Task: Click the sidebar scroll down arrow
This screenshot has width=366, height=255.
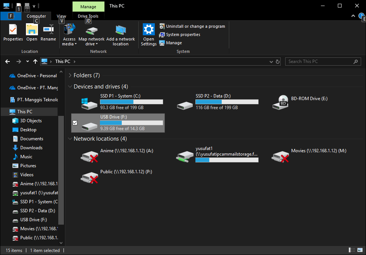Action: click(x=61, y=243)
